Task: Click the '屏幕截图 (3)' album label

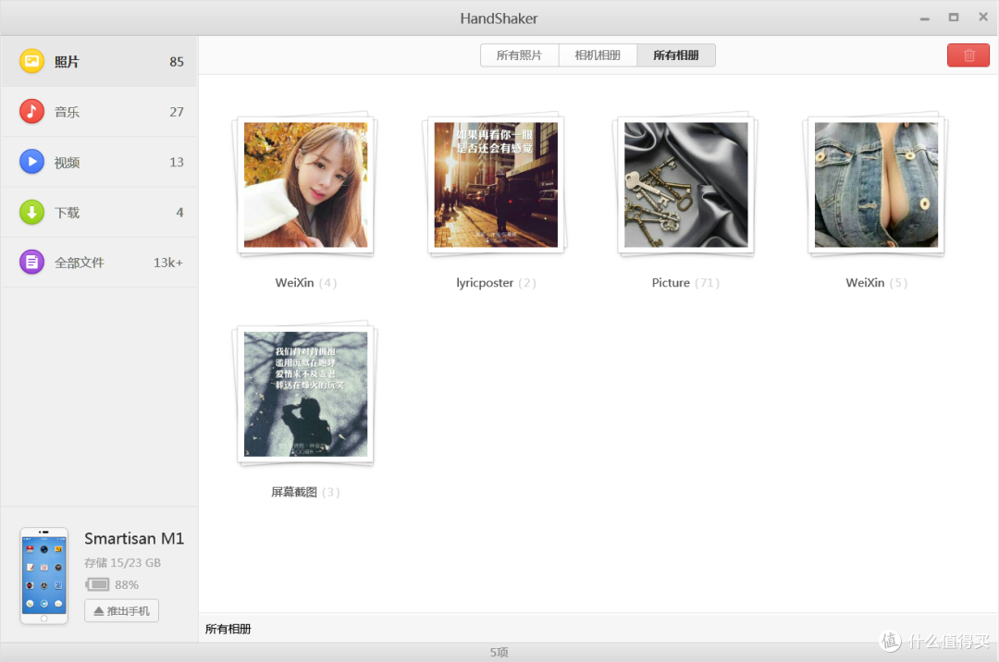Action: pos(305,492)
